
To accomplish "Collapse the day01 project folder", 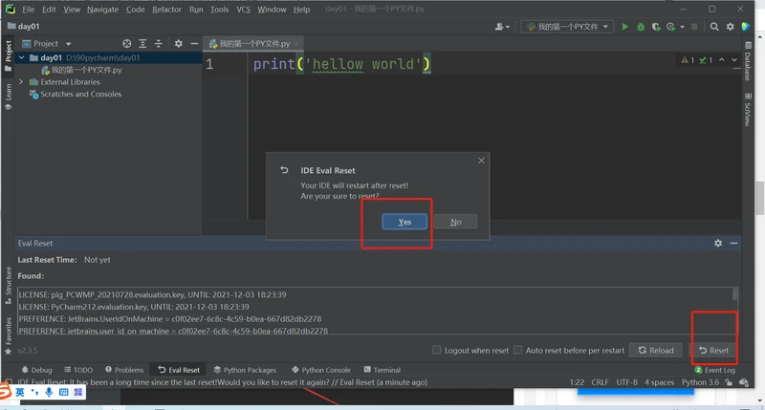I will point(22,57).
